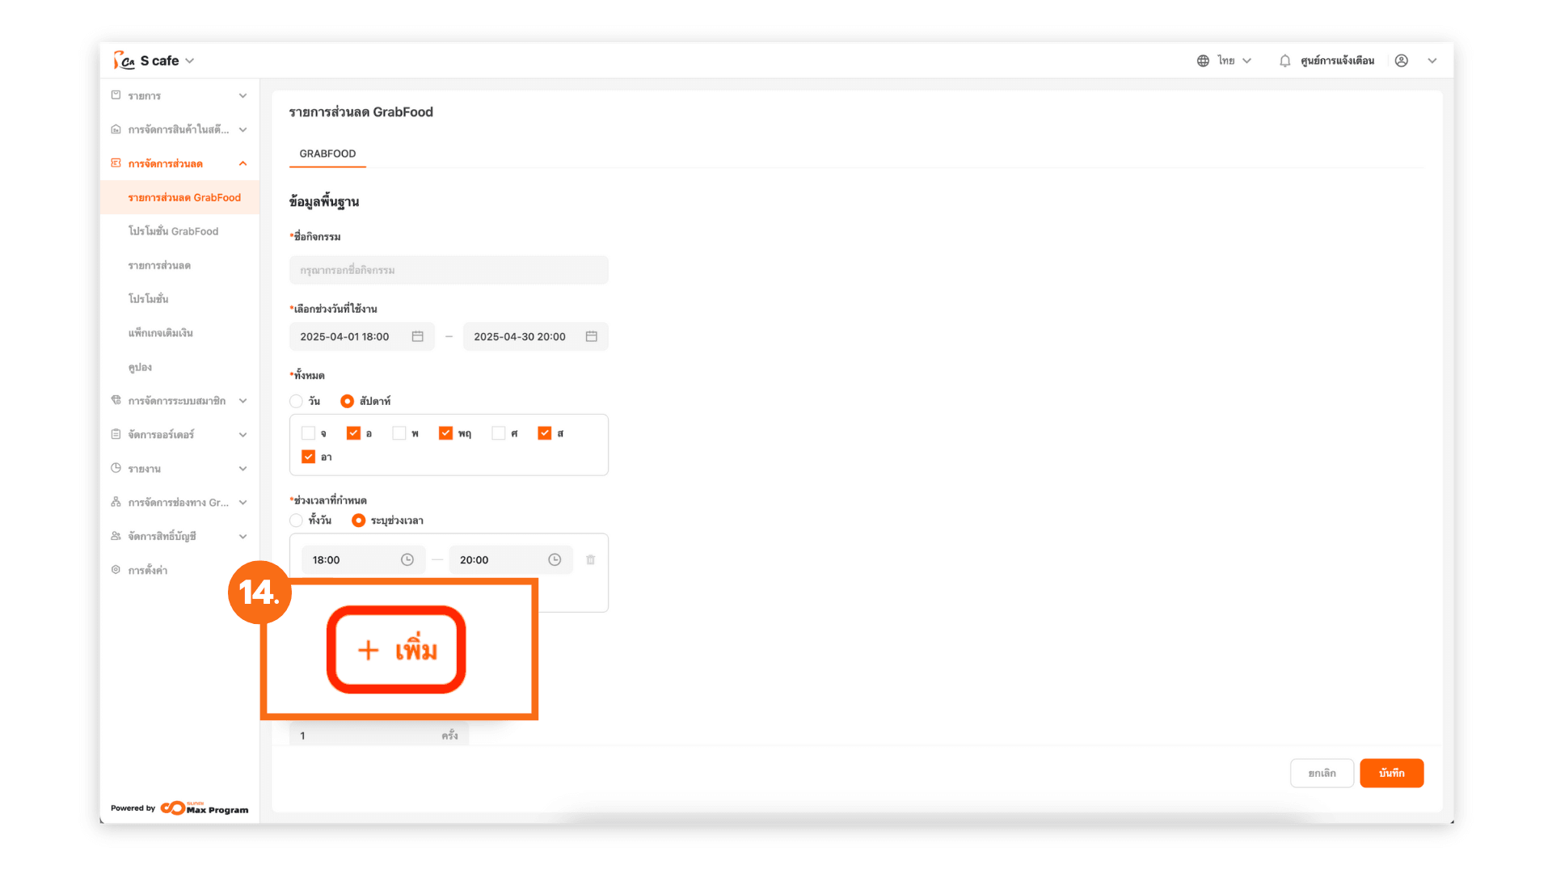Uncheck the อา (Sunday) checkbox

point(308,457)
